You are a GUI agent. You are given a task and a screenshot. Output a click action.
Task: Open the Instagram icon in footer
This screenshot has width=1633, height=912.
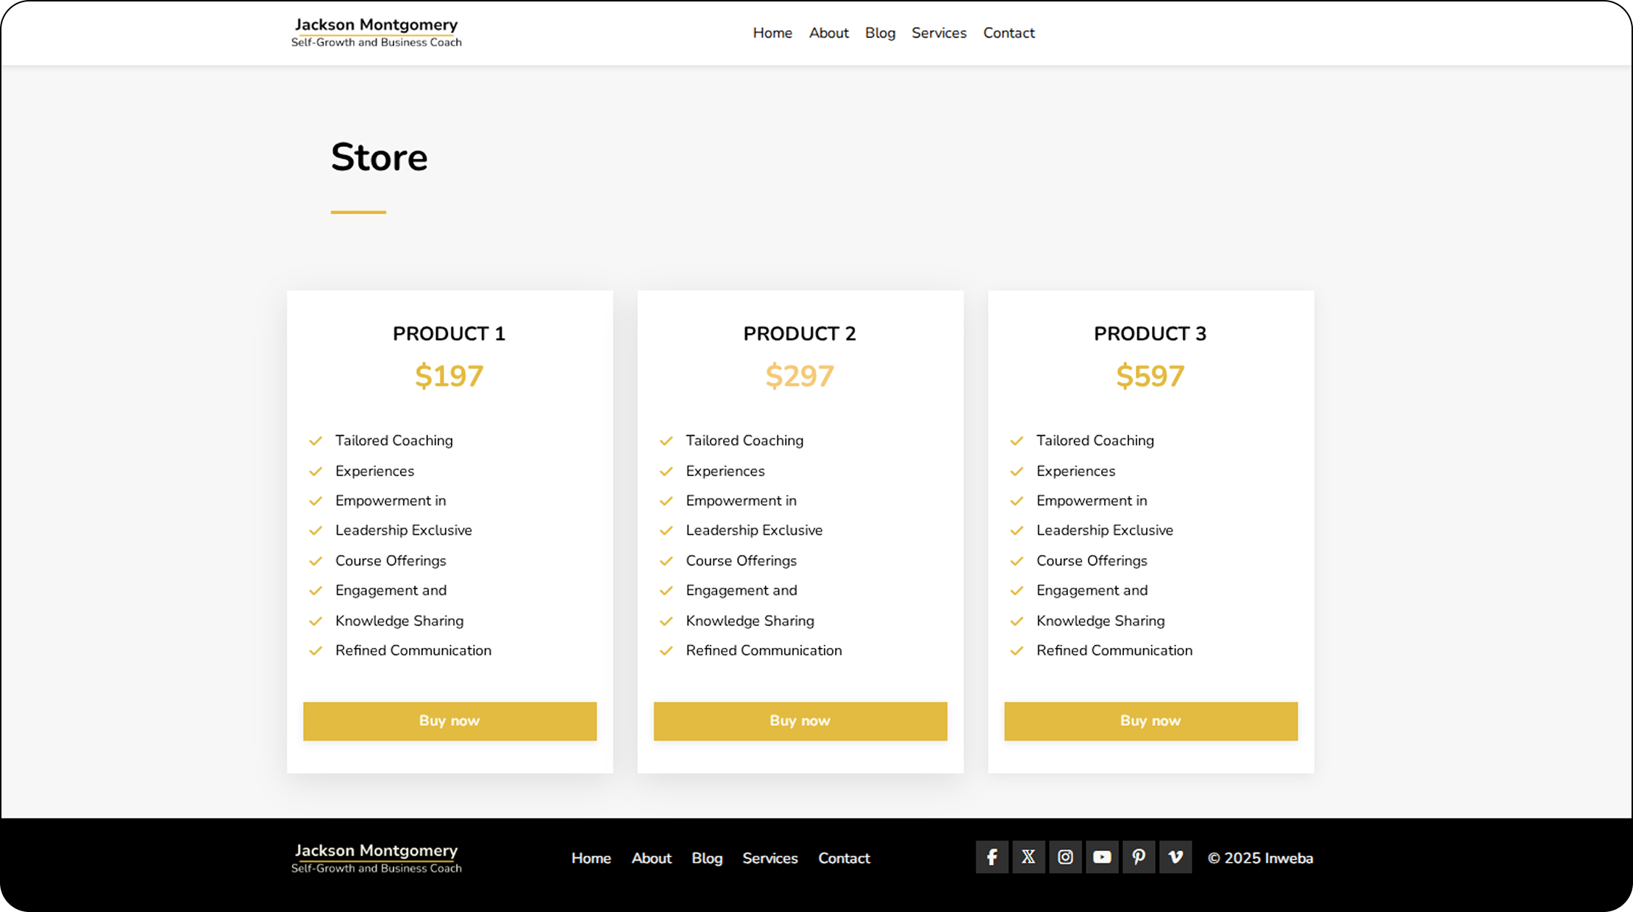pos(1065,857)
